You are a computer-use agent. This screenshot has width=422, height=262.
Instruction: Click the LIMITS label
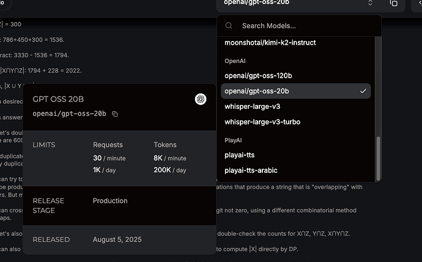coord(44,145)
